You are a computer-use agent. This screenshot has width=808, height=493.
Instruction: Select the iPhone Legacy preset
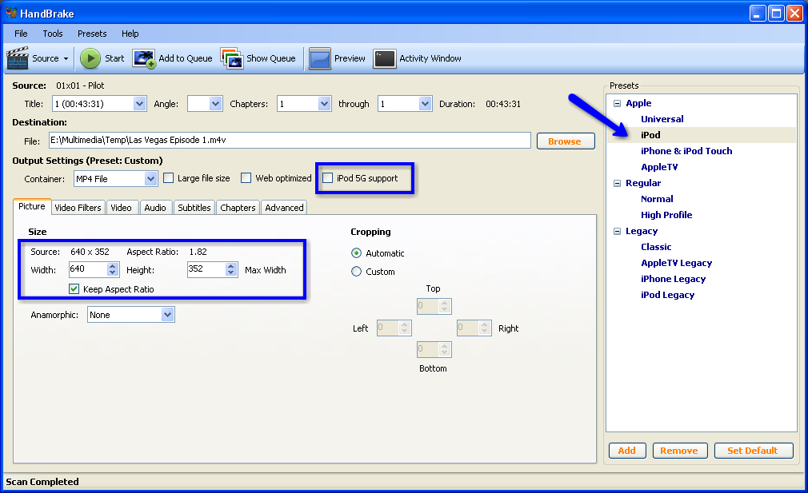[x=673, y=278]
